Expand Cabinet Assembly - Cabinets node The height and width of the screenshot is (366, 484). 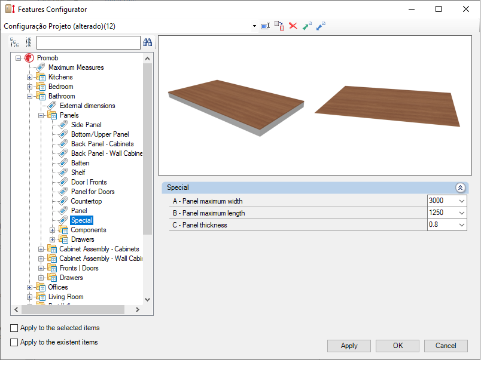tap(41, 249)
